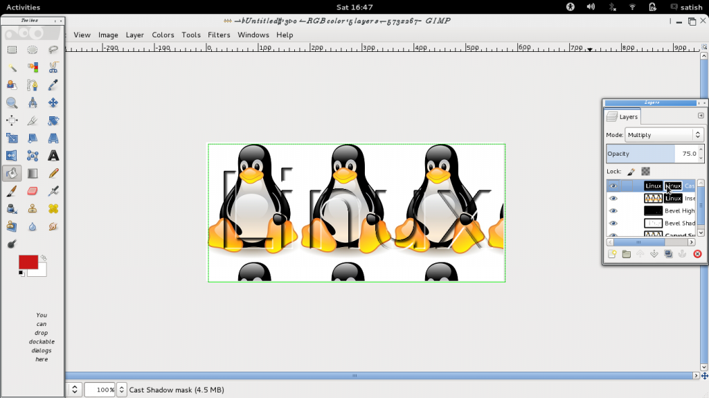
Task: Select the Scale tool
Action: tap(12, 138)
